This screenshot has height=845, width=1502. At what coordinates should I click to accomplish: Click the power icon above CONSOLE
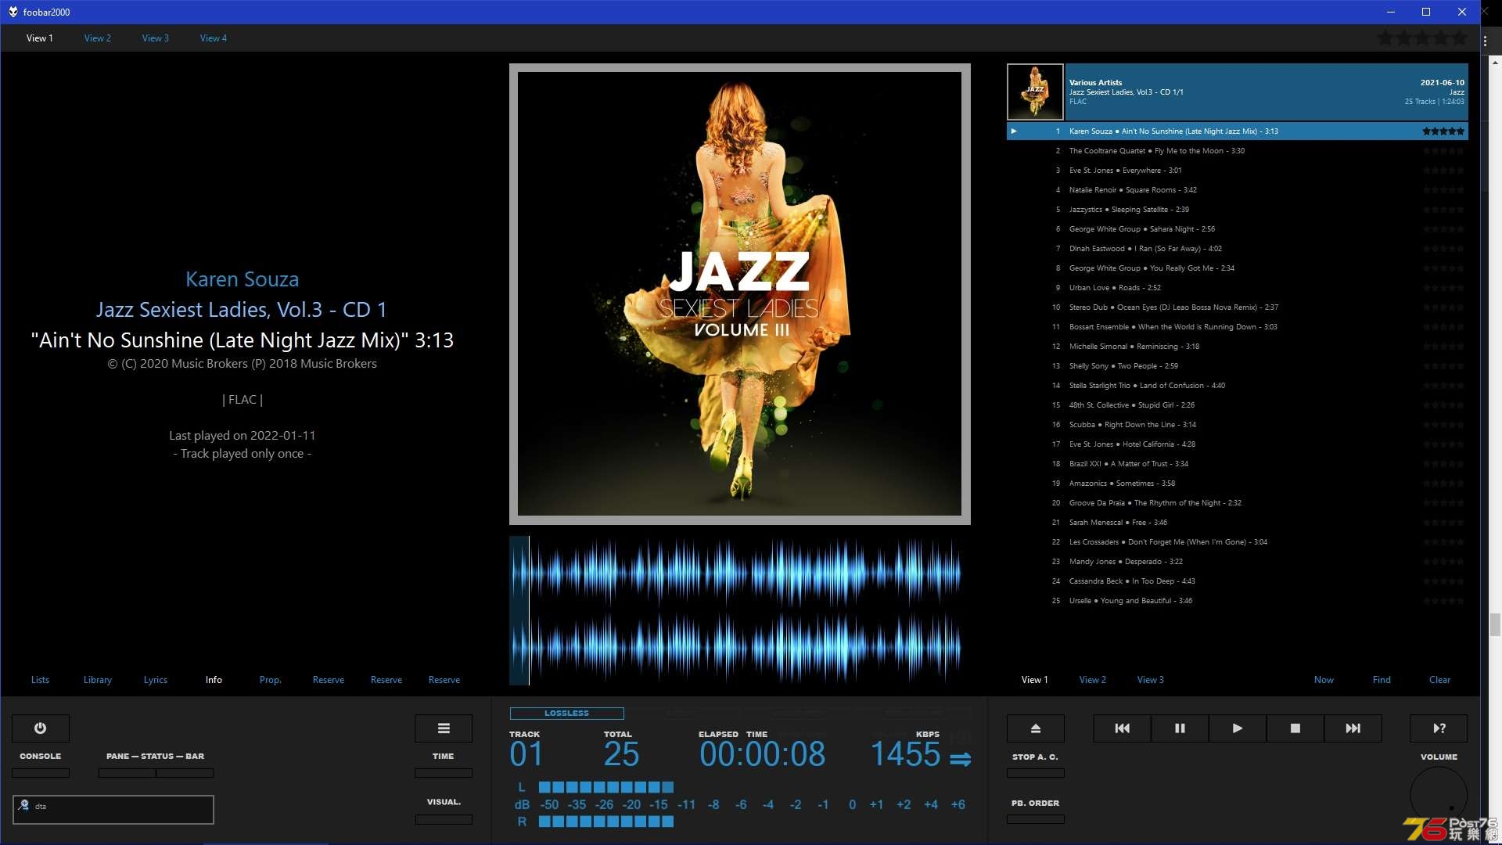pyautogui.click(x=40, y=728)
